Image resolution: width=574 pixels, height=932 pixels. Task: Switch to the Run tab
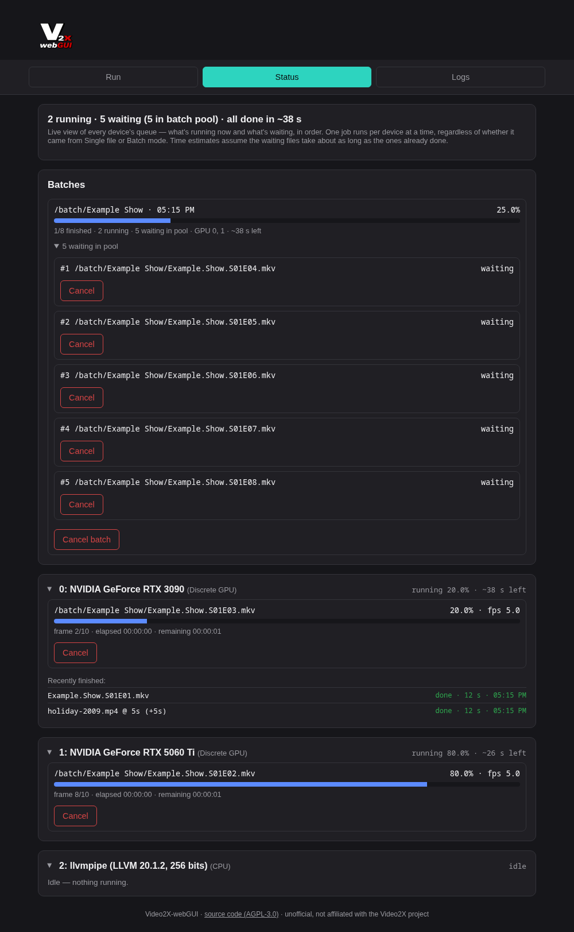[x=113, y=77]
